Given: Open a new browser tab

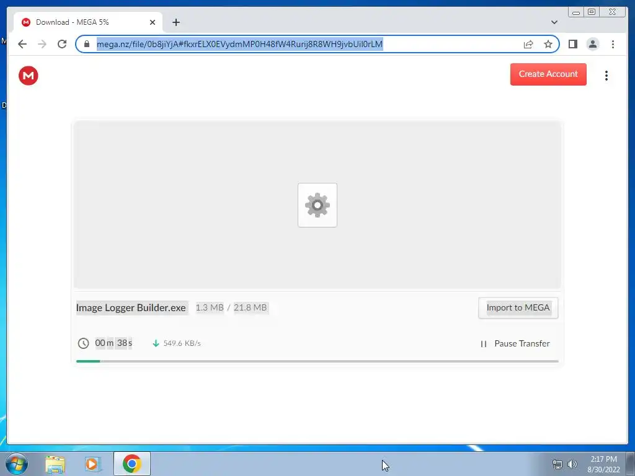Looking at the screenshot, I should (175, 22).
